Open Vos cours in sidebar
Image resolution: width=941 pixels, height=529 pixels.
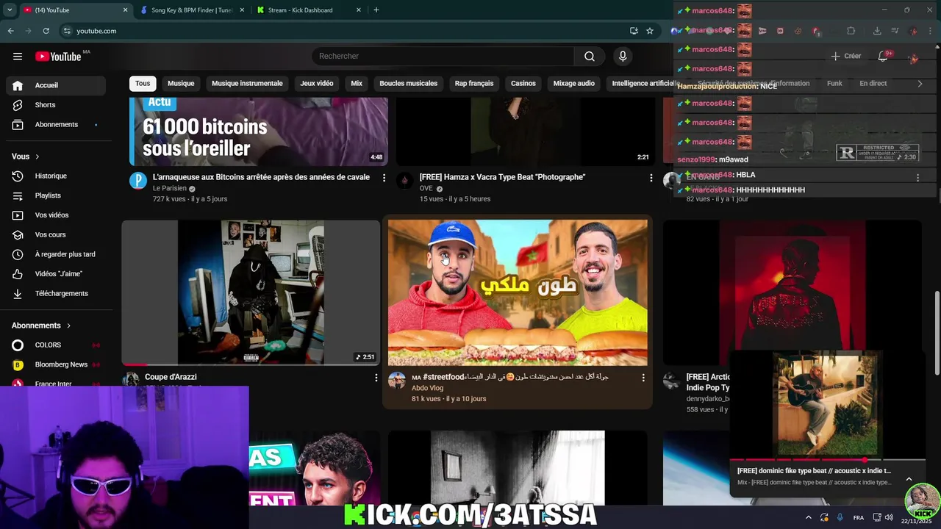57,235
